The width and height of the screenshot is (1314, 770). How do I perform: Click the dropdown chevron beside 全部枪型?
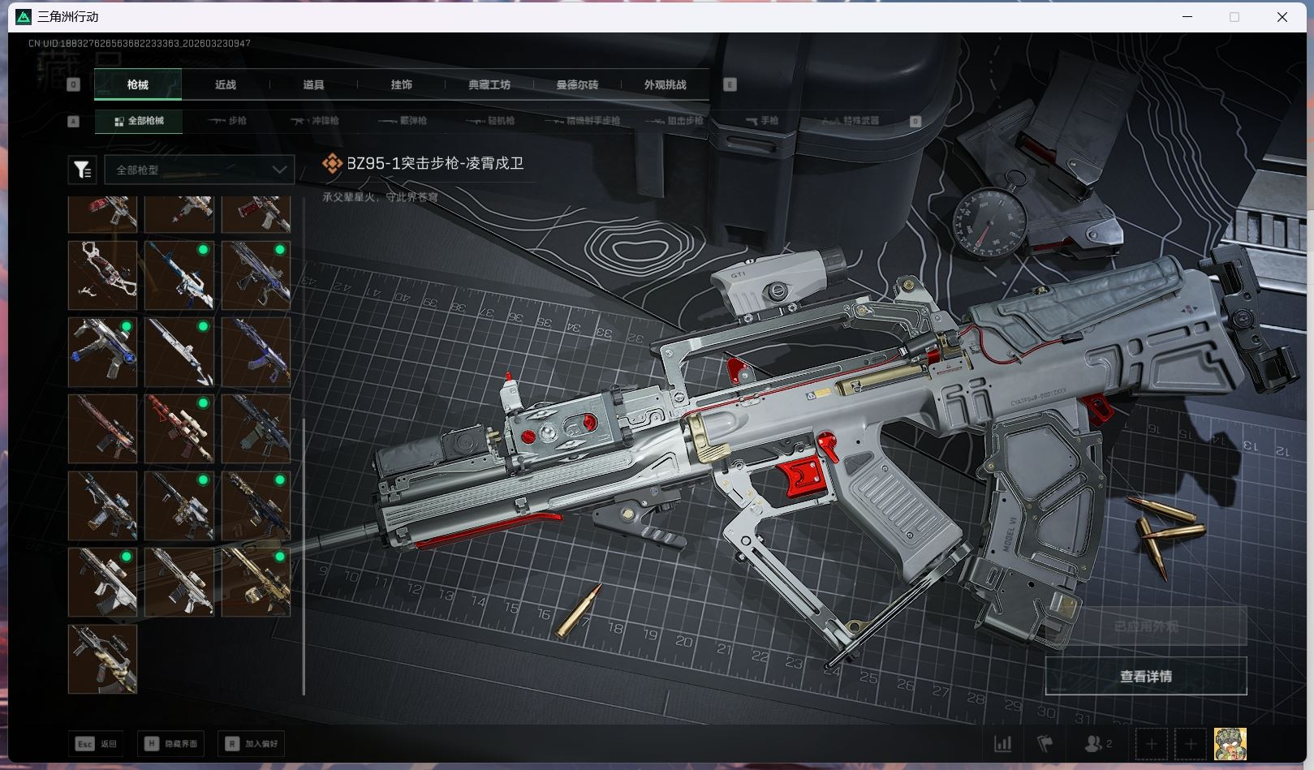point(279,170)
